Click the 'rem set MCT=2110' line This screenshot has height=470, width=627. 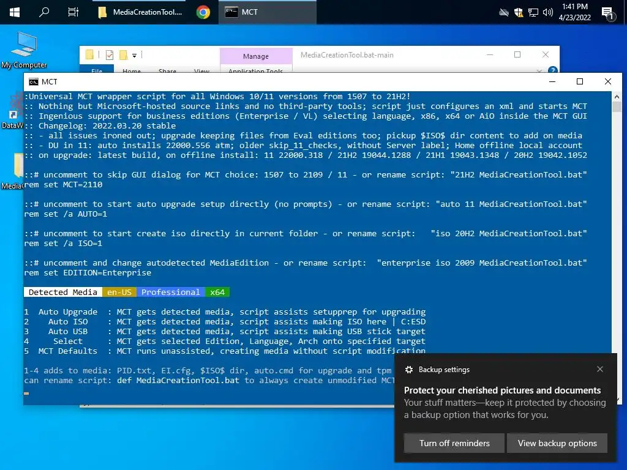[63, 185]
